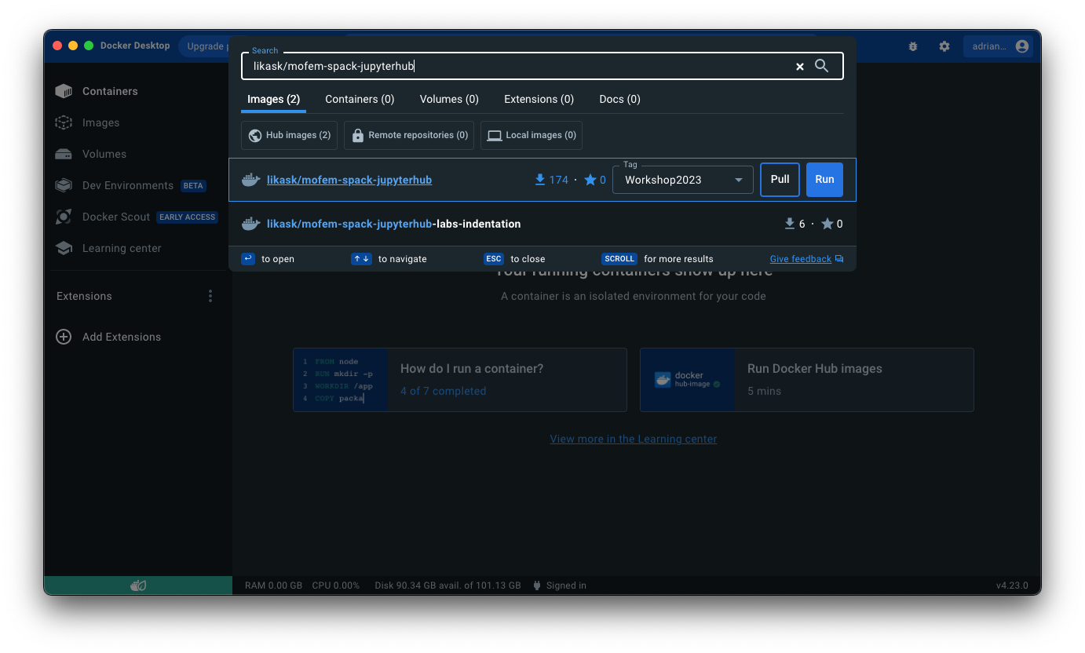The height and width of the screenshot is (653, 1085).
Task: Click Add Extensions in the sidebar
Action: click(122, 337)
